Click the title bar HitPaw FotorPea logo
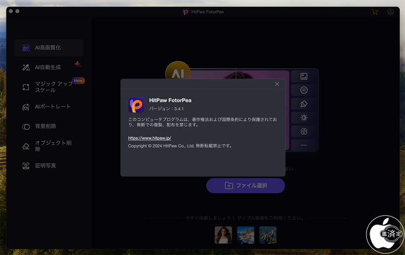Viewport: 405px width, 255px height. tap(185, 12)
